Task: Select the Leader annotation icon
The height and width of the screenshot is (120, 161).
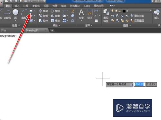Action: point(96,16)
